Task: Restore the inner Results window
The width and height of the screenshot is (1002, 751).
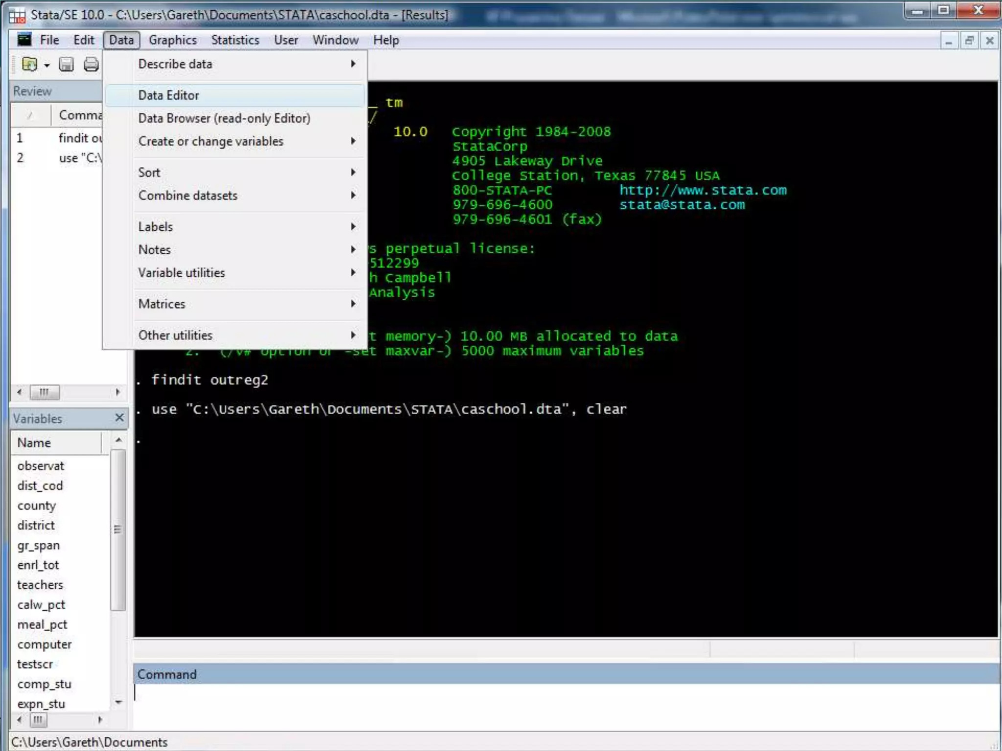Action: click(969, 41)
